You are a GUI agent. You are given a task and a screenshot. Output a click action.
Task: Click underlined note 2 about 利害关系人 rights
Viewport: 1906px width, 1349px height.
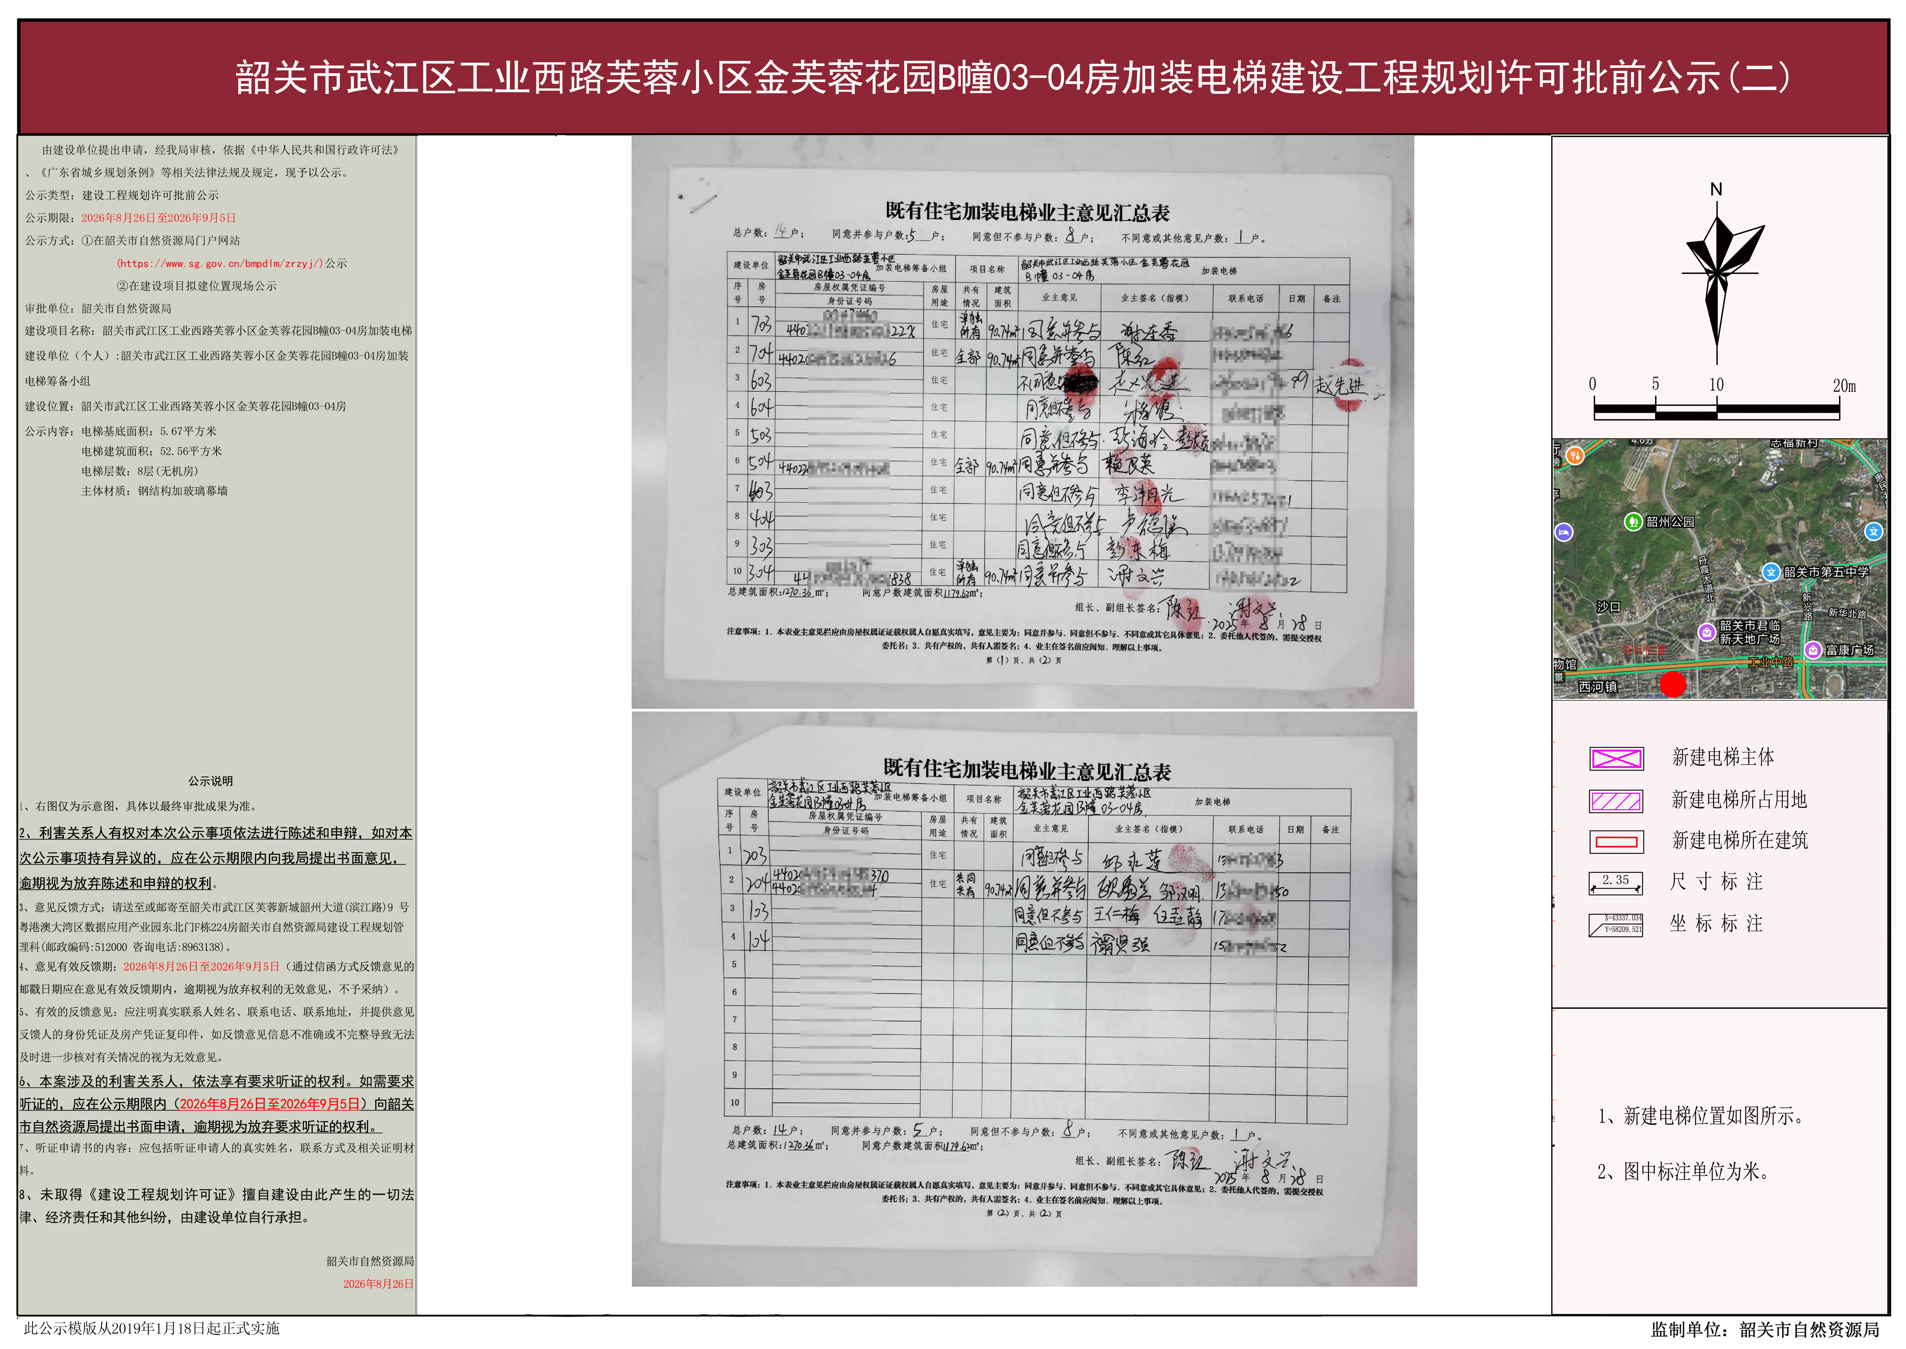(x=216, y=858)
